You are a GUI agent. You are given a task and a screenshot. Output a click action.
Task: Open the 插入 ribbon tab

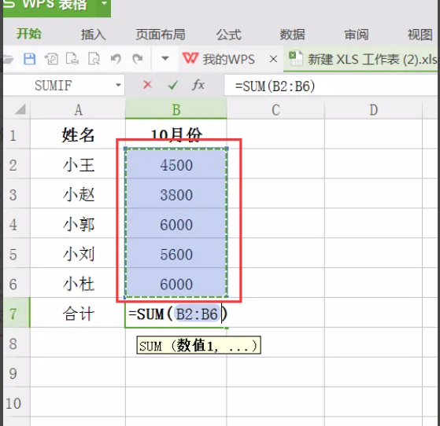pyautogui.click(x=94, y=35)
